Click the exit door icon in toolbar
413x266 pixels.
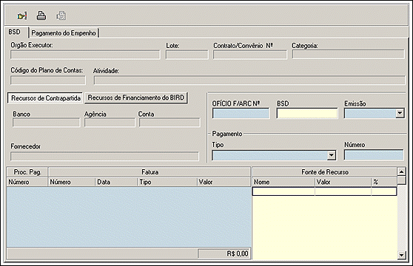click(x=22, y=16)
